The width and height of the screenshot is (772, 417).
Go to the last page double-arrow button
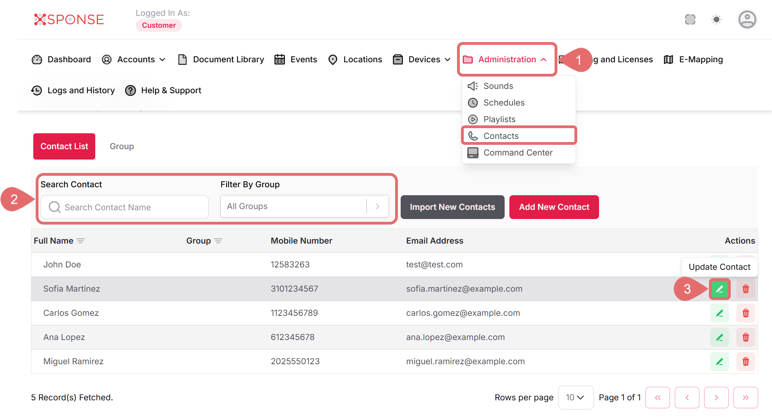745,398
